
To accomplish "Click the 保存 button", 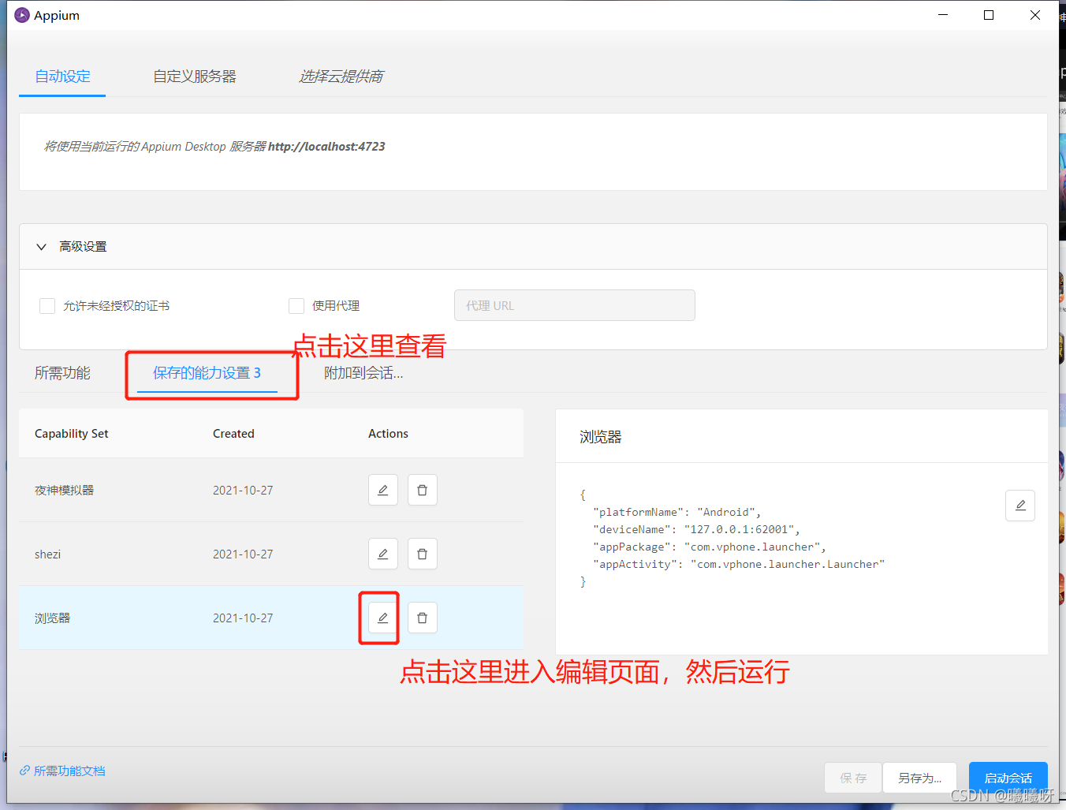I will pyautogui.click(x=853, y=778).
